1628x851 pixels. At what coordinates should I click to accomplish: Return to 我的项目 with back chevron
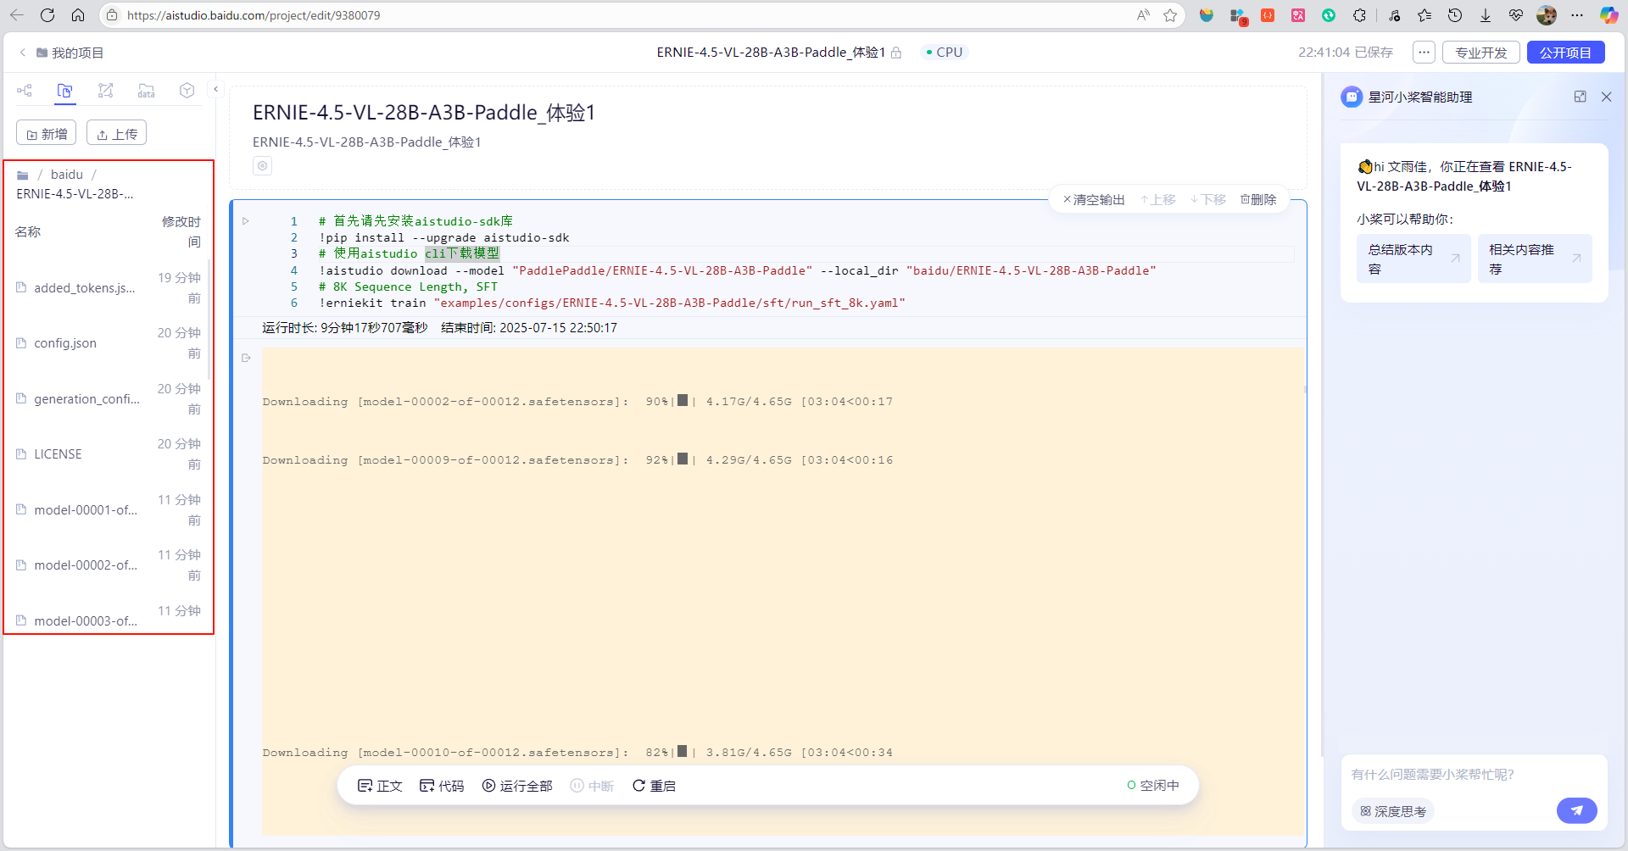pos(23,53)
